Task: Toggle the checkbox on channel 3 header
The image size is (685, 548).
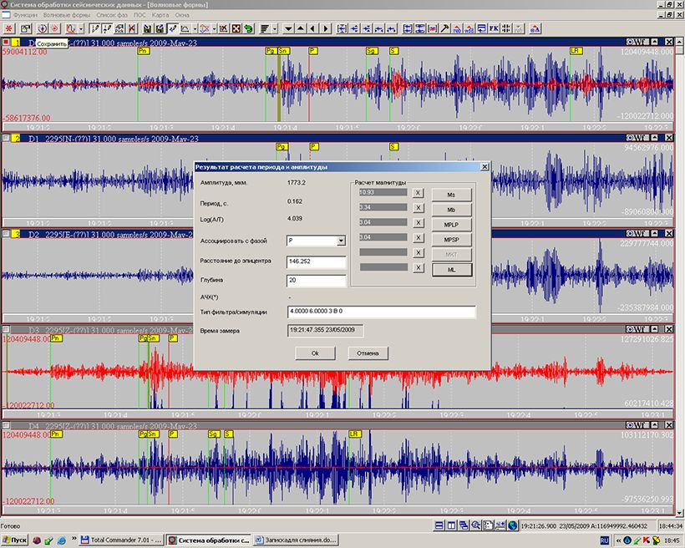Action: coord(7,234)
